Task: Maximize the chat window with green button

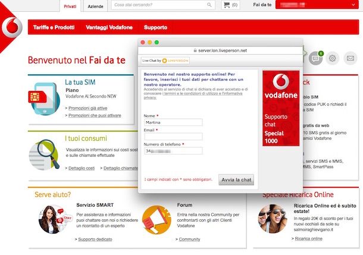Action: pyautogui.click(x=157, y=42)
